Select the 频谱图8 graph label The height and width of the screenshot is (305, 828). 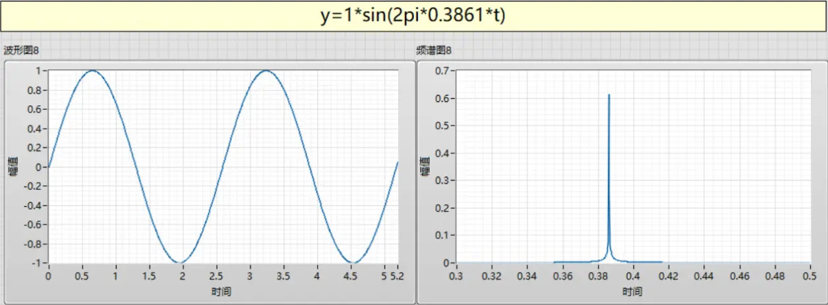coord(434,51)
